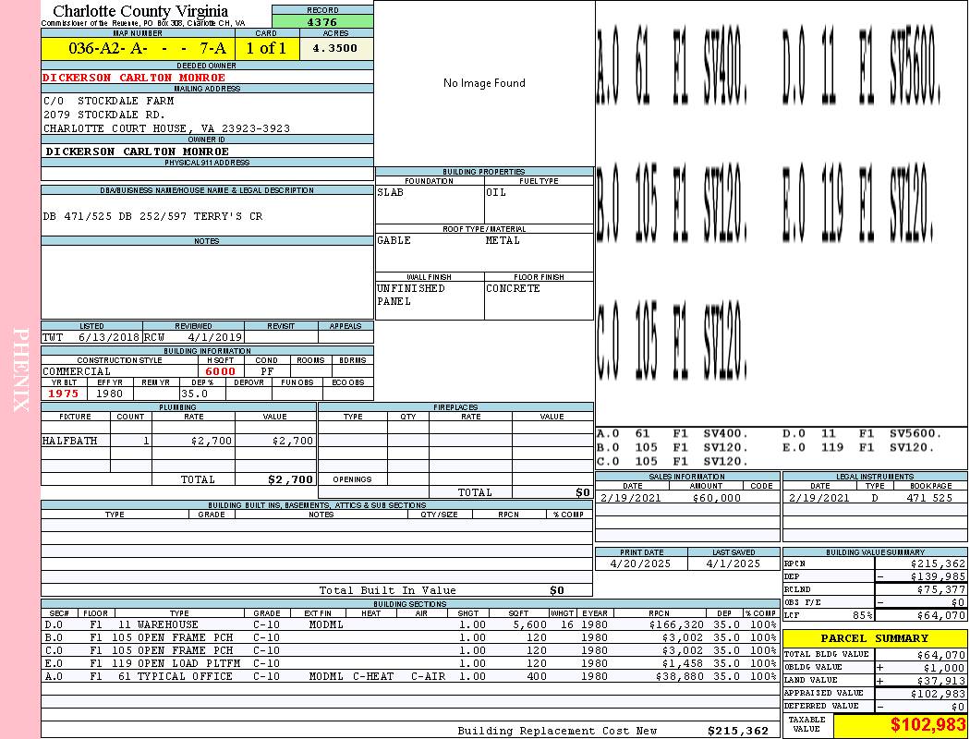Image resolution: width=970 pixels, height=739 pixels.
Task: Click the fuel type value OIL
Action: click(496, 192)
